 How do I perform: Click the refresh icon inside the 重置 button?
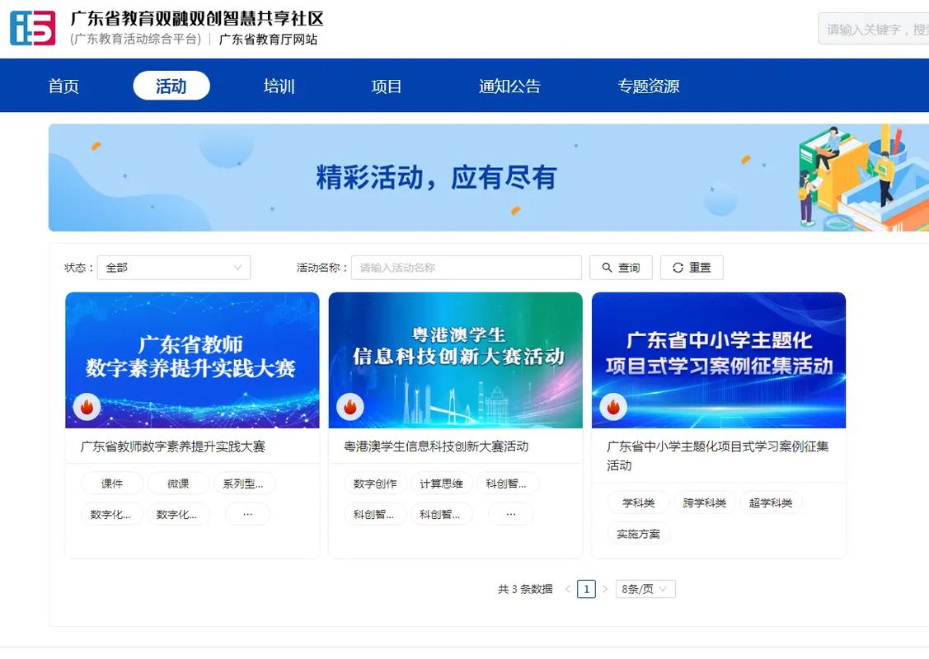[x=677, y=267]
